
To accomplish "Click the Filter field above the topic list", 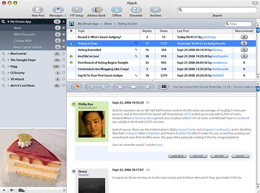I will pyautogui.click(x=238, y=24).
